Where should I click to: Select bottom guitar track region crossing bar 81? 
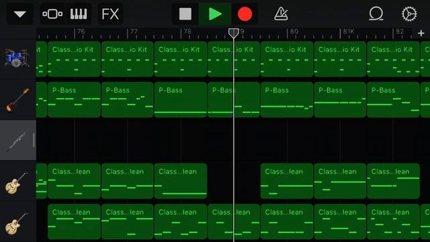340,222
